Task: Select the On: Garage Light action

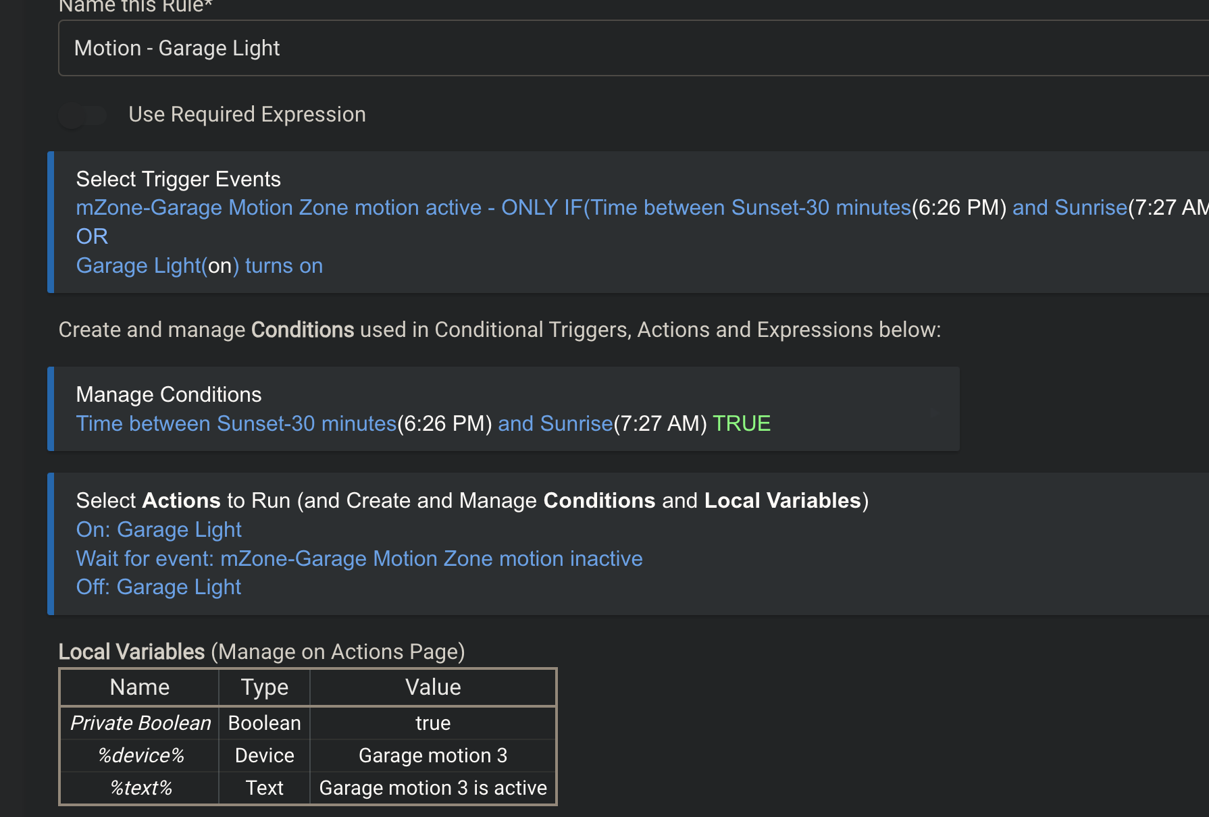Action: 159,530
